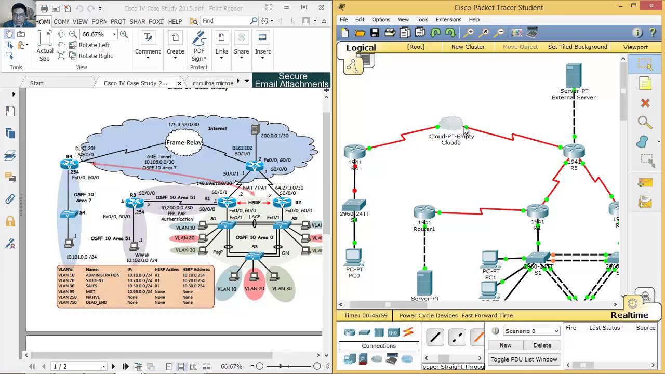The width and height of the screenshot is (665, 374).
Task: Click the New file icon in Packet Tracer
Action: tap(344, 33)
